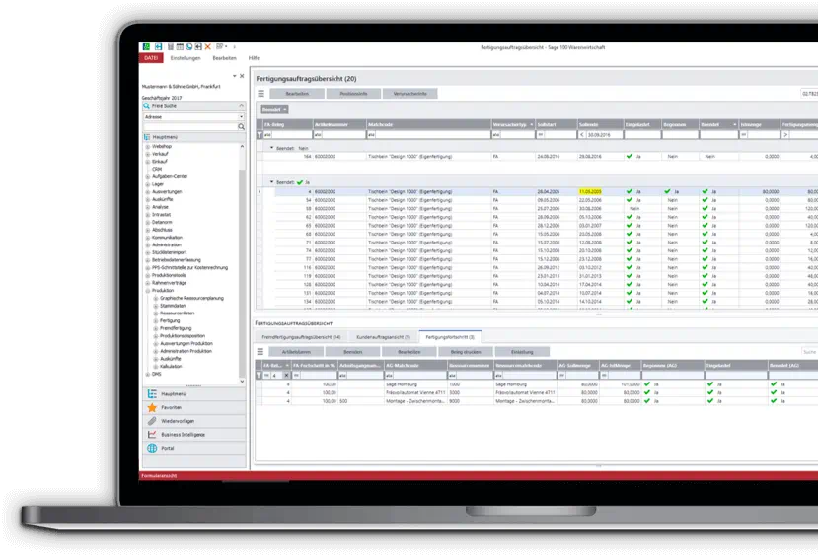Click the greater-than operator in Fertigungsmenge filter
Screen dimensions: 818x557
click(785, 134)
